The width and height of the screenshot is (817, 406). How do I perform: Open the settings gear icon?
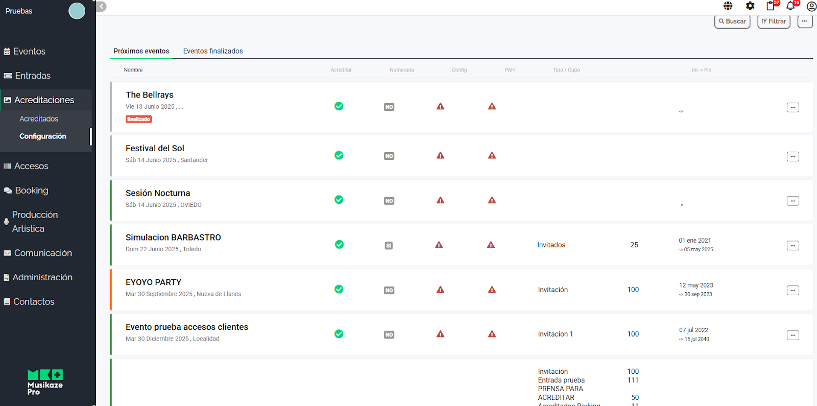tap(750, 6)
